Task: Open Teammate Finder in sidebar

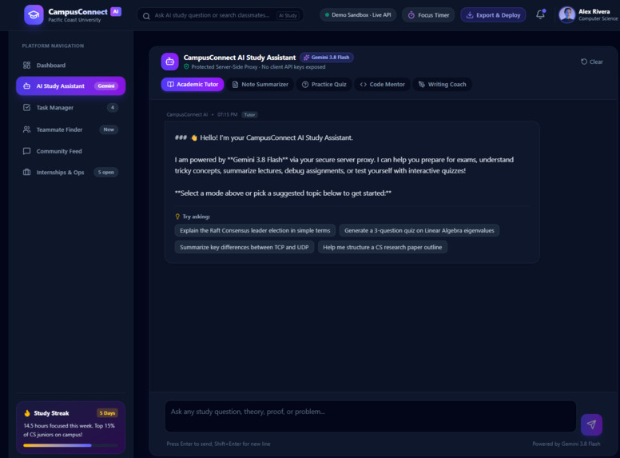Action: 71,129
